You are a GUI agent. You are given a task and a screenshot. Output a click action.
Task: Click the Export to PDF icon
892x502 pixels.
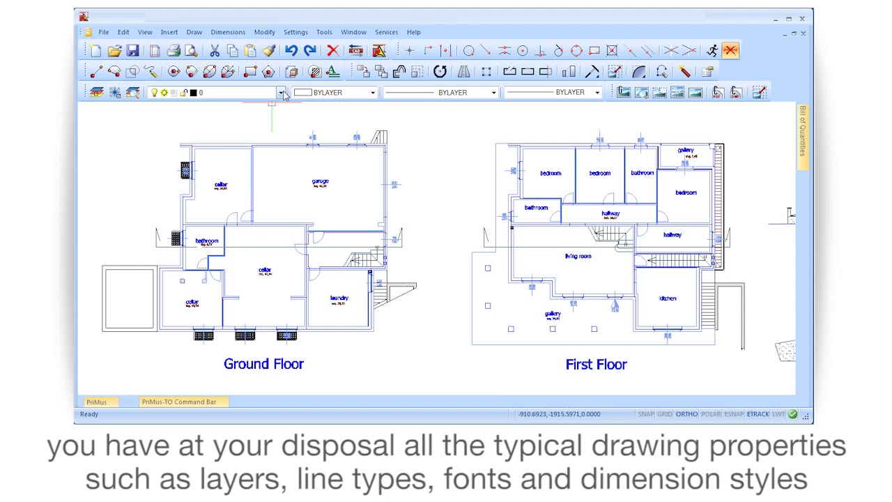pos(718,92)
